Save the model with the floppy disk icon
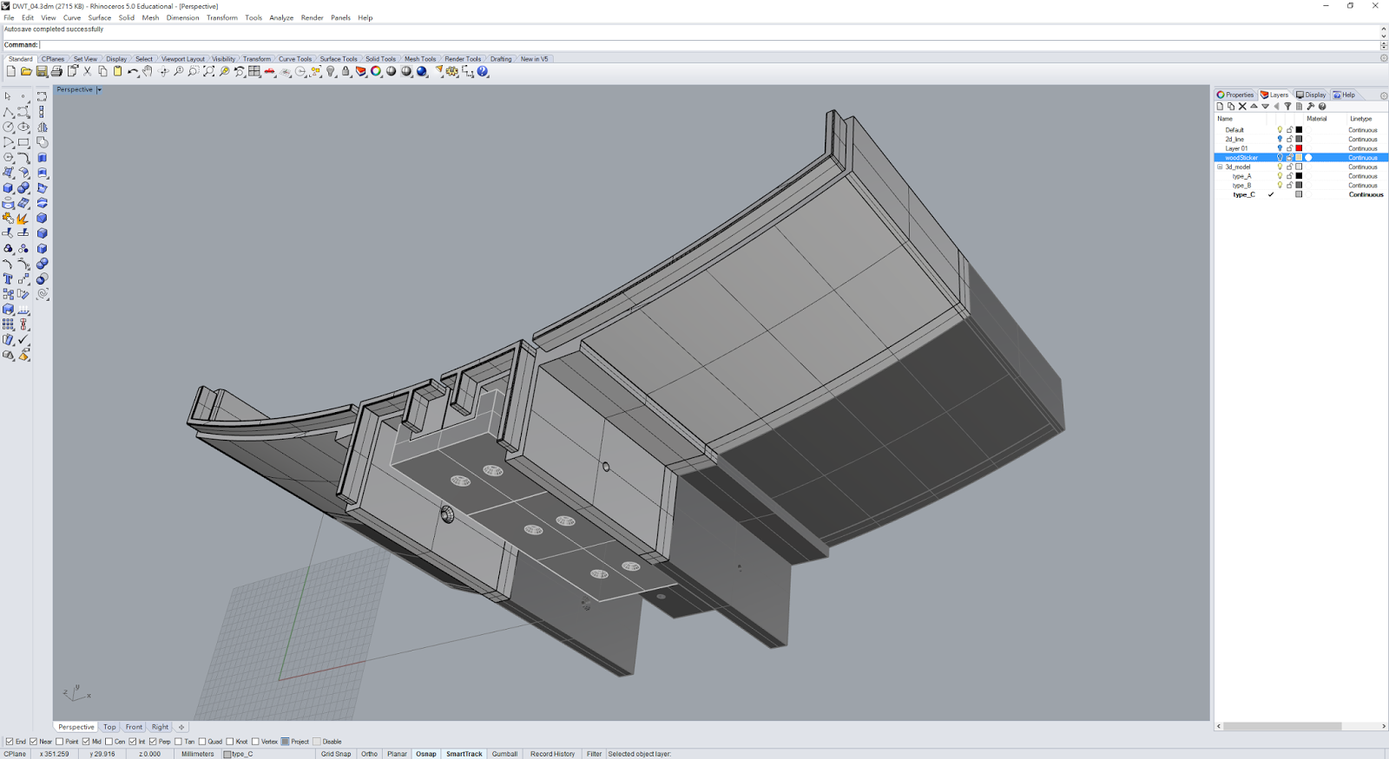The image size is (1389, 759). tap(41, 72)
